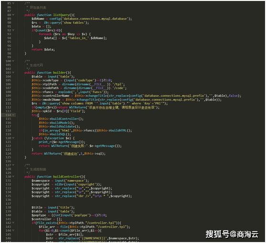Screen dimensions: 266x243
Task: Click the $this->buildHTML() call on line 118
Action: (x=115, y=131)
